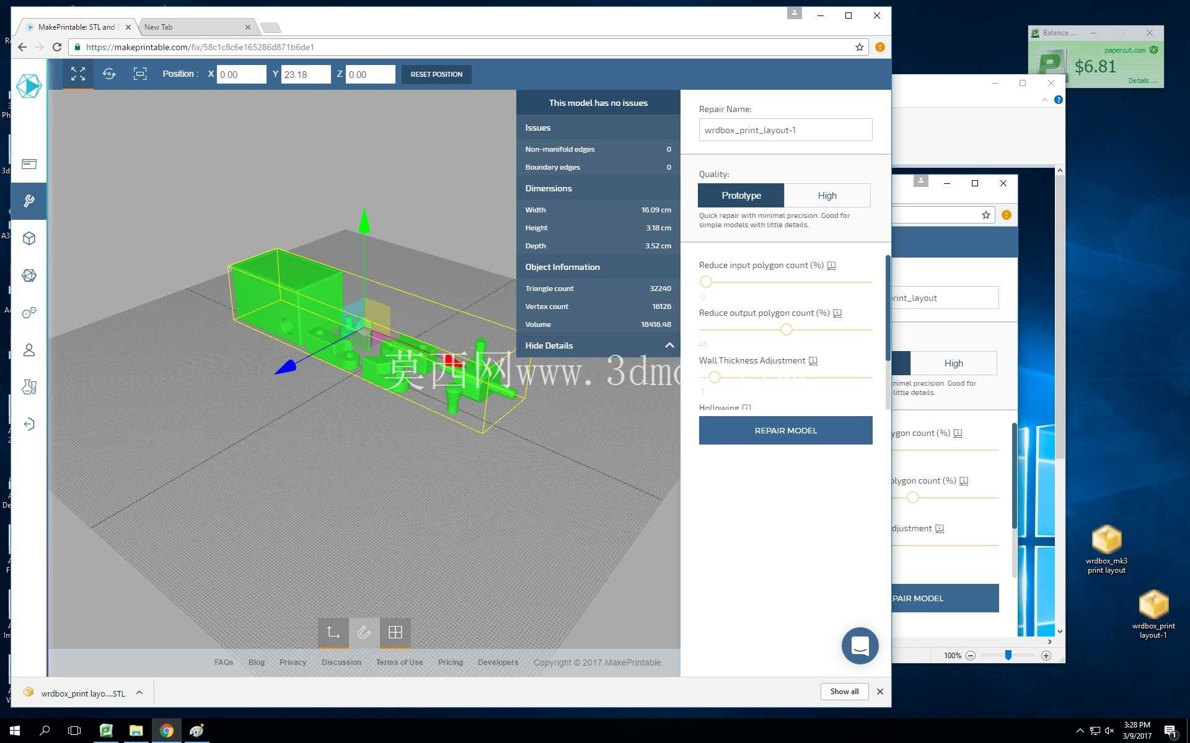This screenshot has width=1190, height=743.
Task: Show info for Wall Thickness Adjustment
Action: click(813, 361)
